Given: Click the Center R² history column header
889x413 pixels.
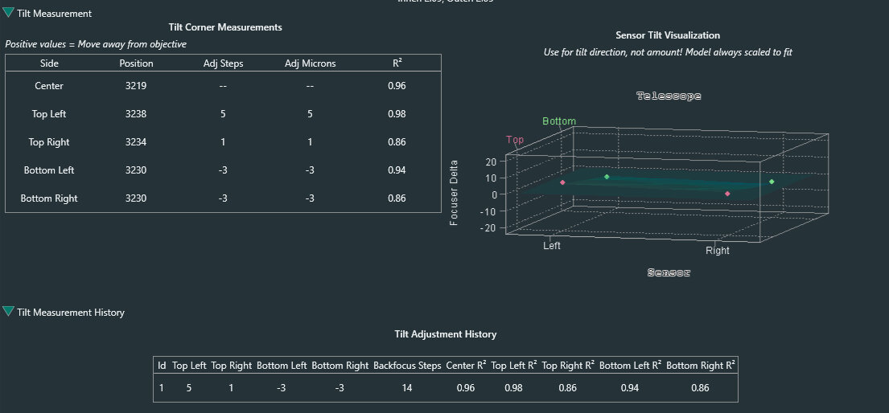Looking at the screenshot, I should (466, 366).
